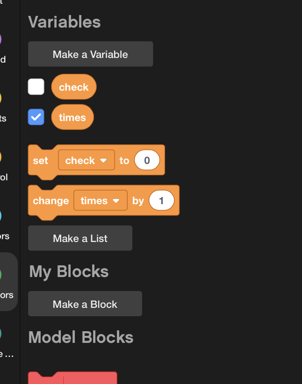
Task: Click the 0 value field in set block
Action: coord(147,160)
